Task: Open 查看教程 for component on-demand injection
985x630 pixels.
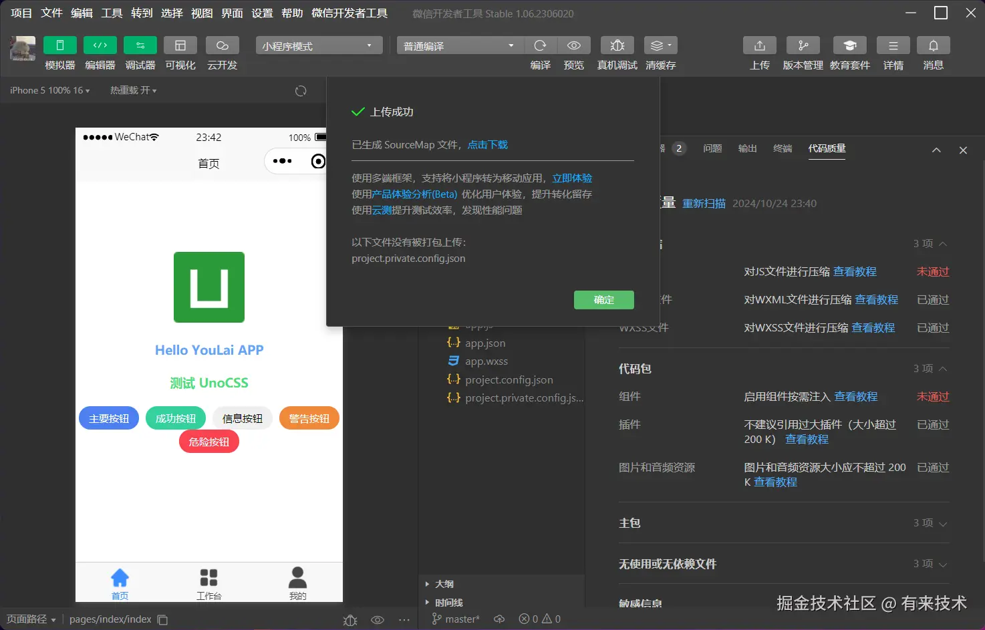Action: pos(855,396)
